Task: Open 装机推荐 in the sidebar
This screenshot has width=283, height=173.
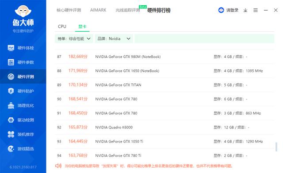Action: click(x=21, y=135)
